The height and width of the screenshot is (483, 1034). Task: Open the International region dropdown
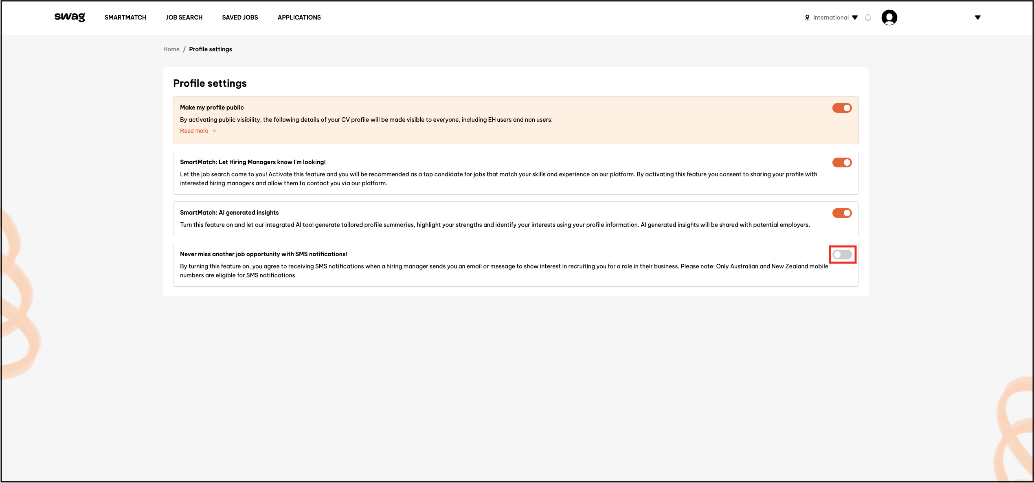coord(855,18)
